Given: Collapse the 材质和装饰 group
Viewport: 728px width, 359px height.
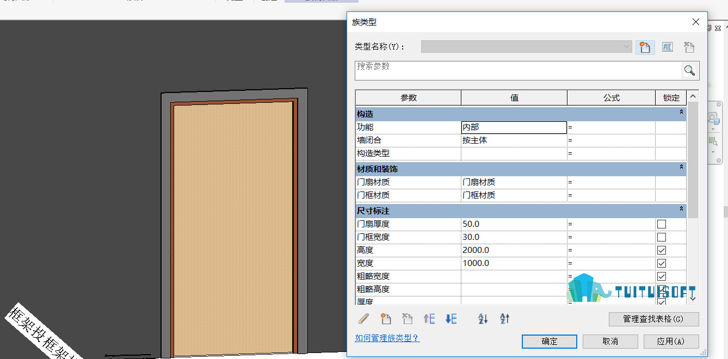Looking at the screenshot, I should [x=681, y=167].
